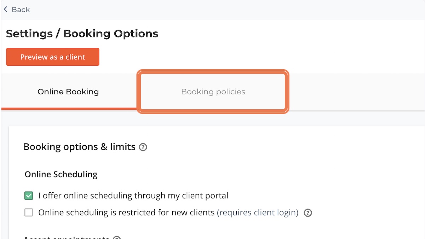Click the circled help icon in section header
The height and width of the screenshot is (239, 426).
click(x=143, y=147)
